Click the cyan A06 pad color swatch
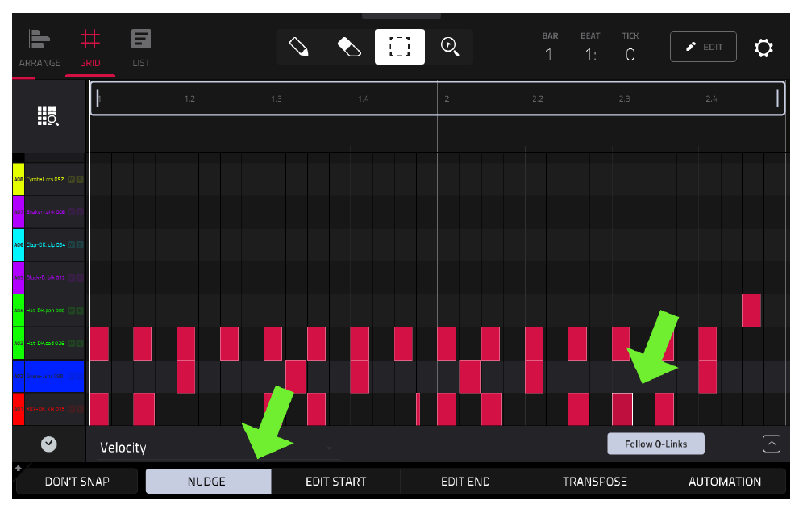Screen dimensions: 803x513 pyautogui.click(x=19, y=245)
